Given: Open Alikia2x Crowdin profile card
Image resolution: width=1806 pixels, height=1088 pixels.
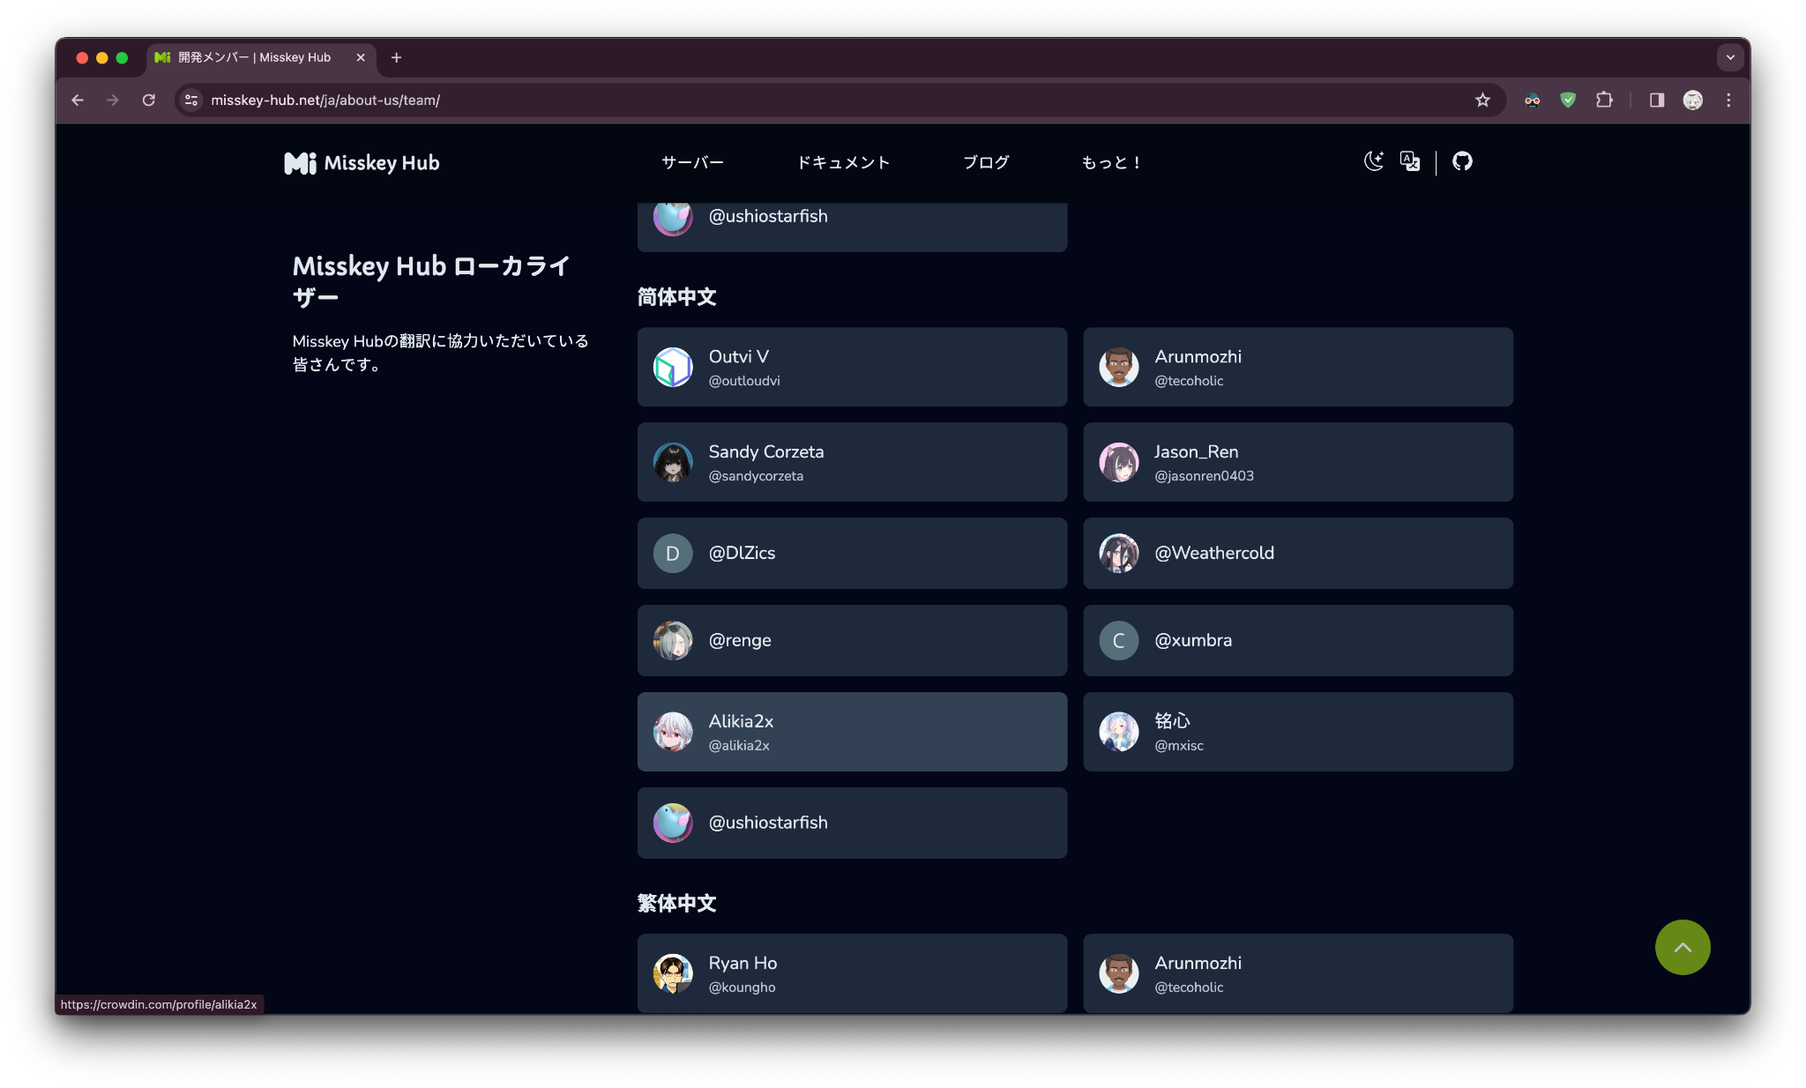Looking at the screenshot, I should coord(852,732).
